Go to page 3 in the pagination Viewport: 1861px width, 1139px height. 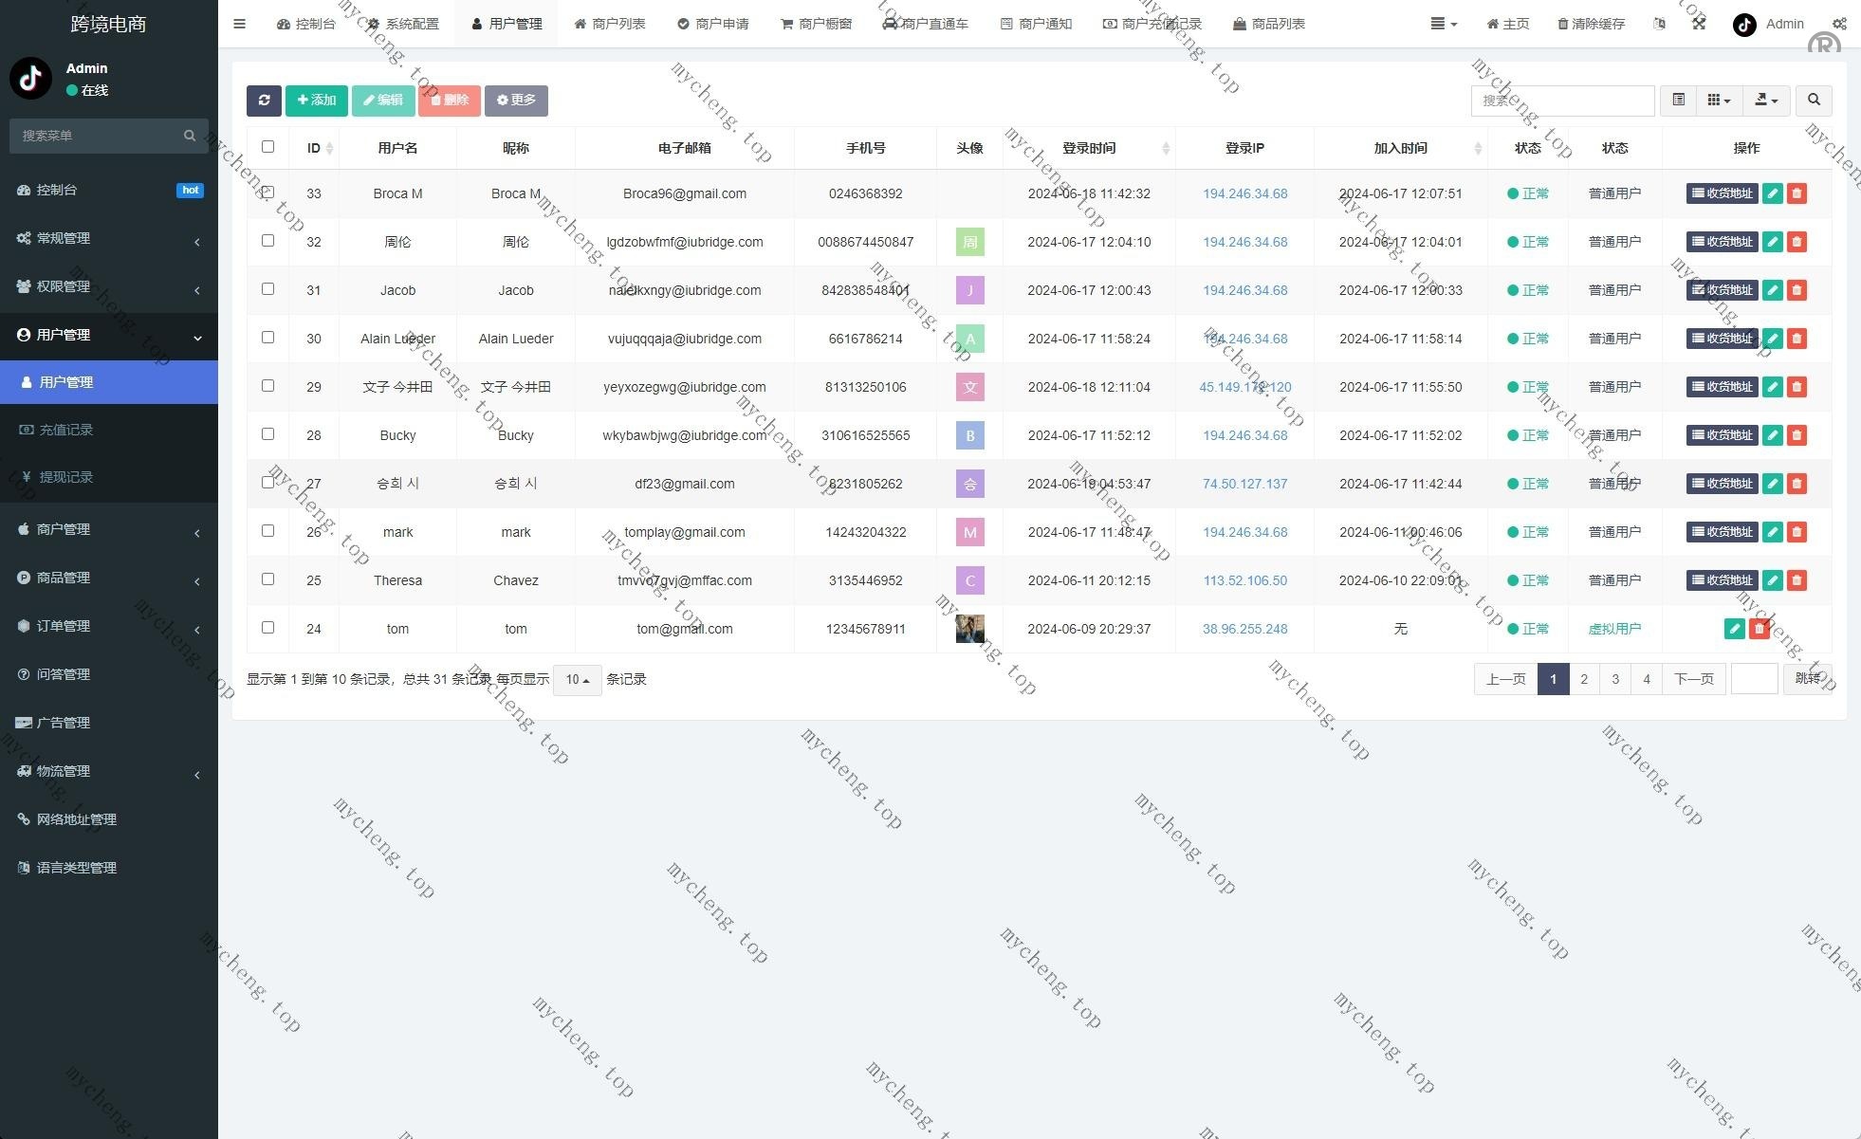coord(1614,679)
